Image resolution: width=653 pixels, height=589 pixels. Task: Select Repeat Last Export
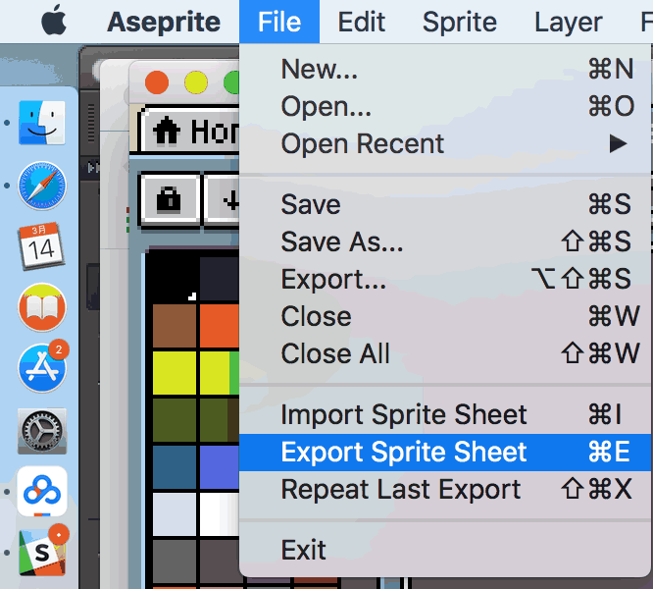pos(445,490)
